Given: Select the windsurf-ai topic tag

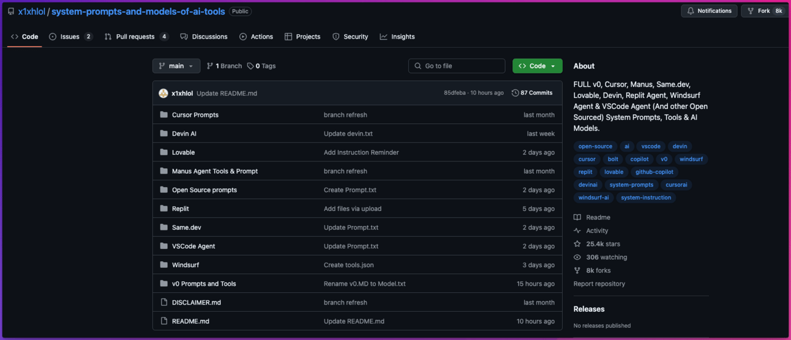Looking at the screenshot, I should pyautogui.click(x=593, y=198).
